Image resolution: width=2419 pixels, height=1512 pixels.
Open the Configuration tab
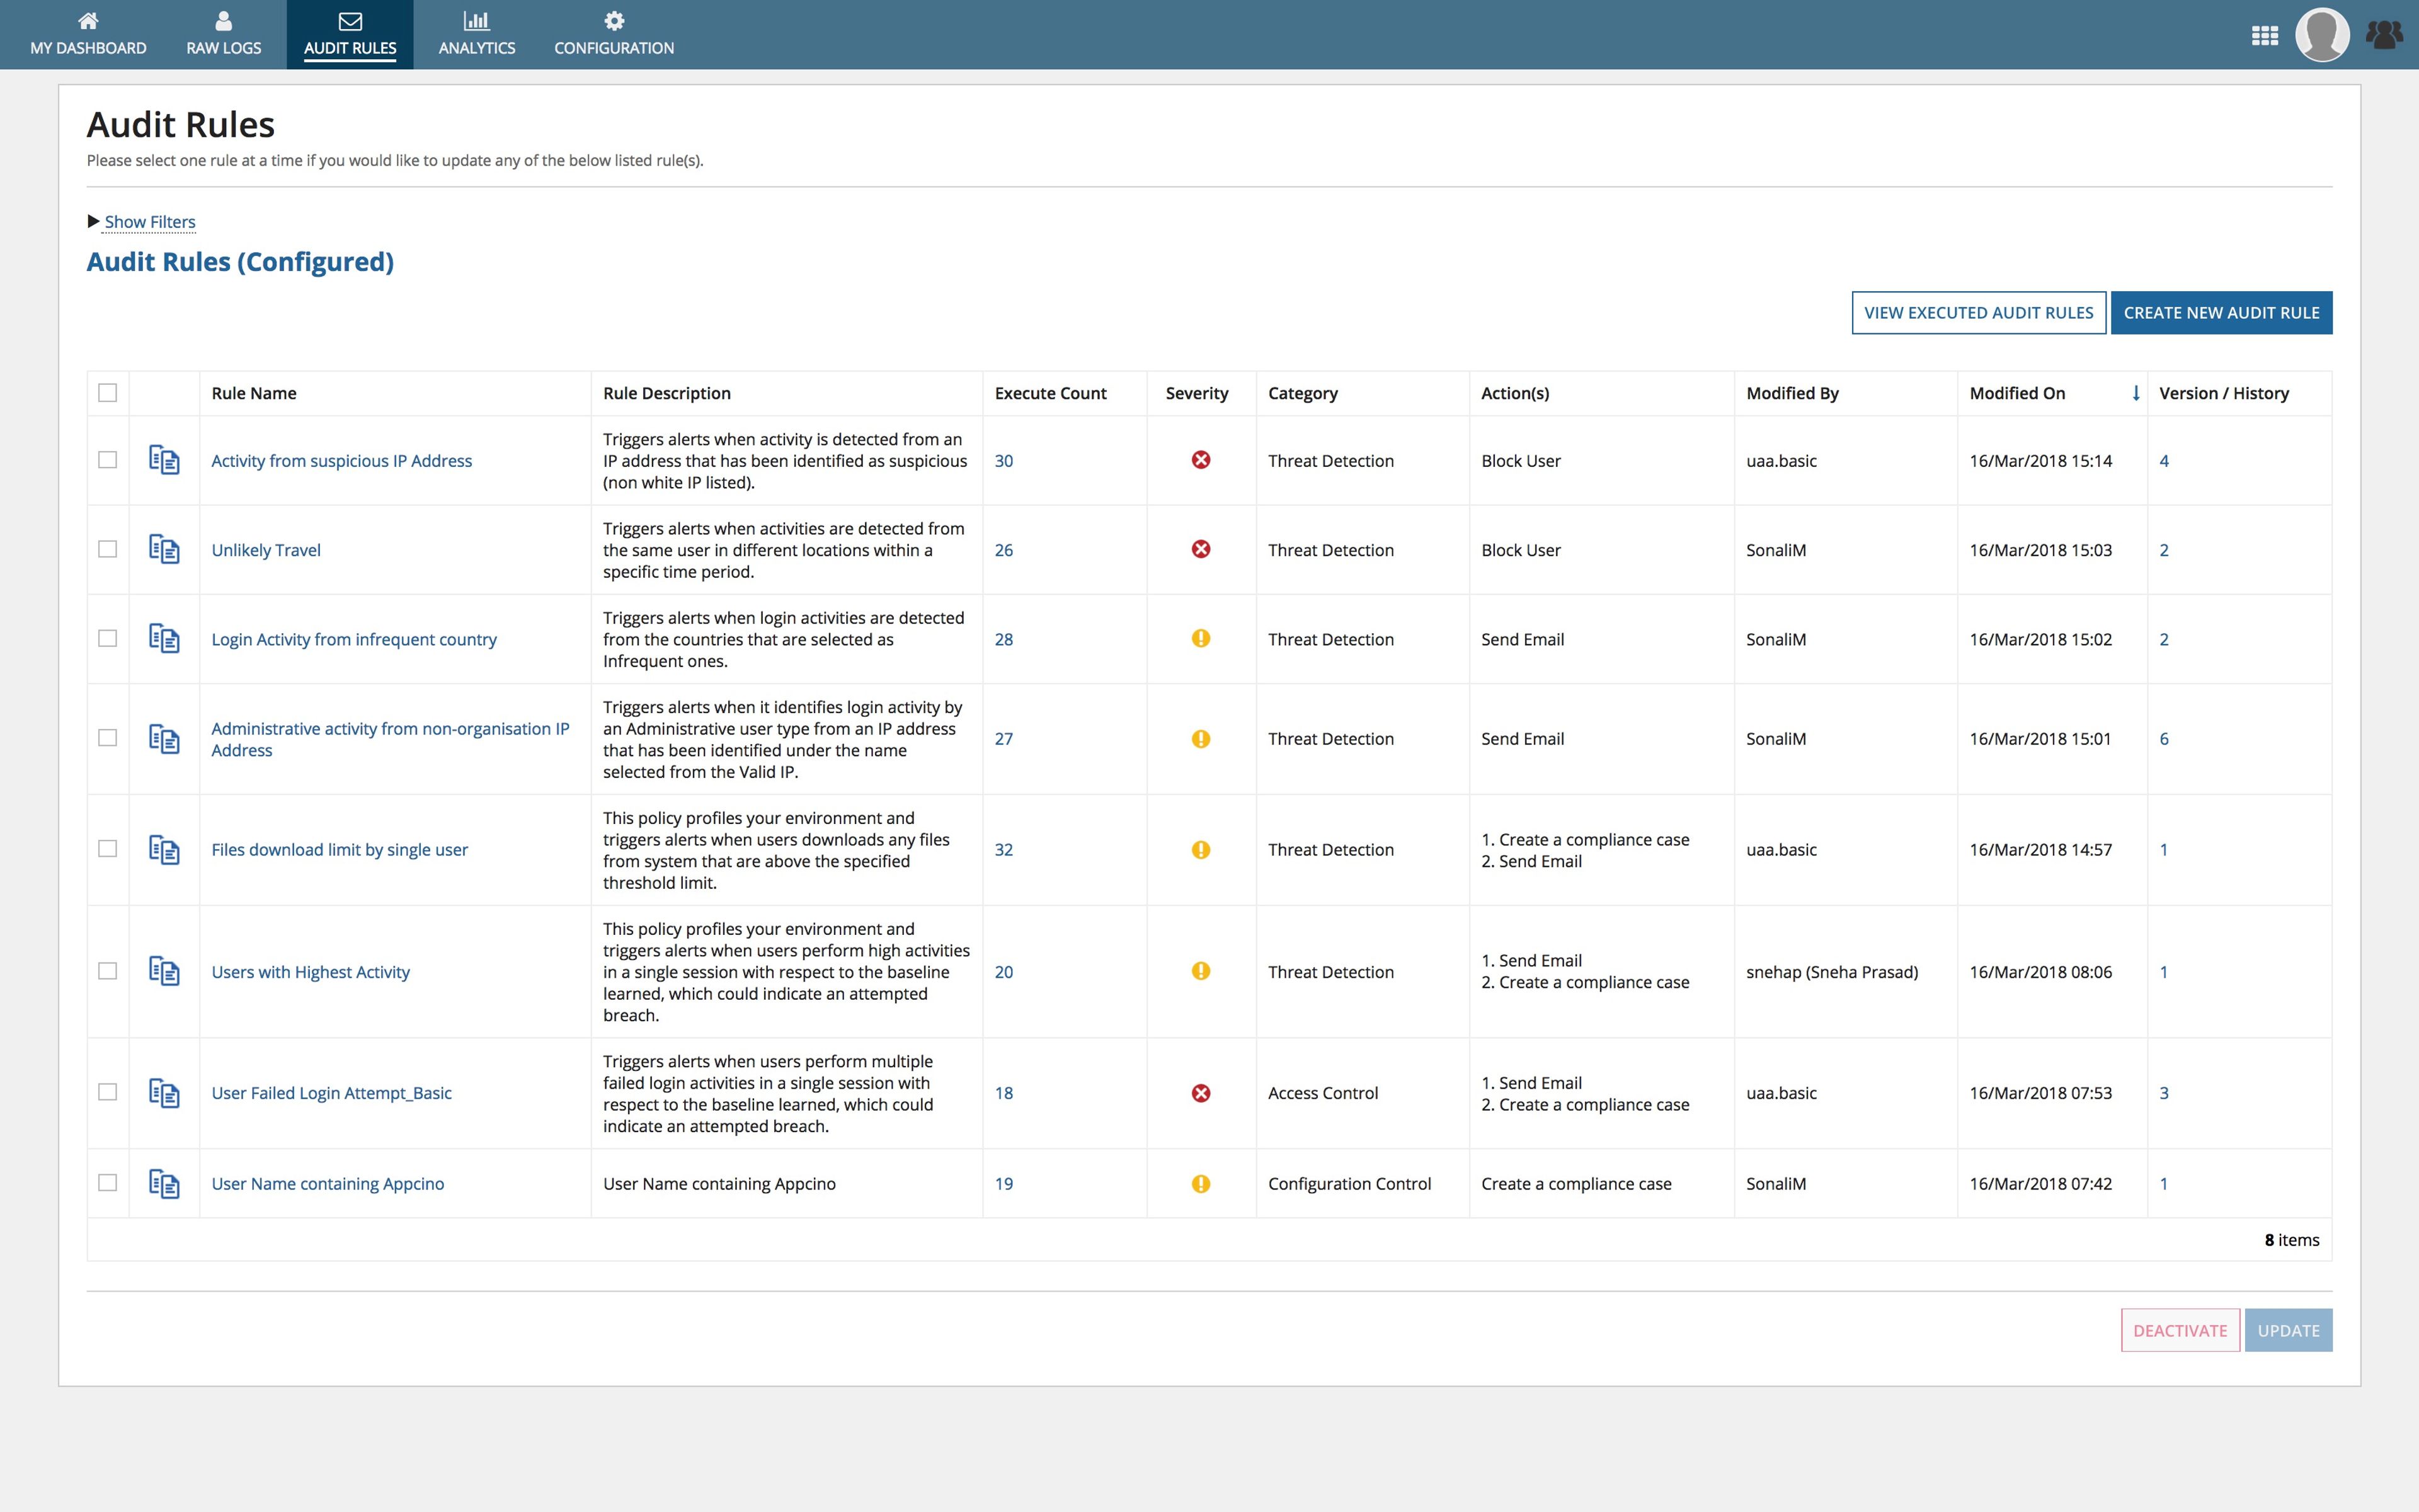click(x=614, y=35)
